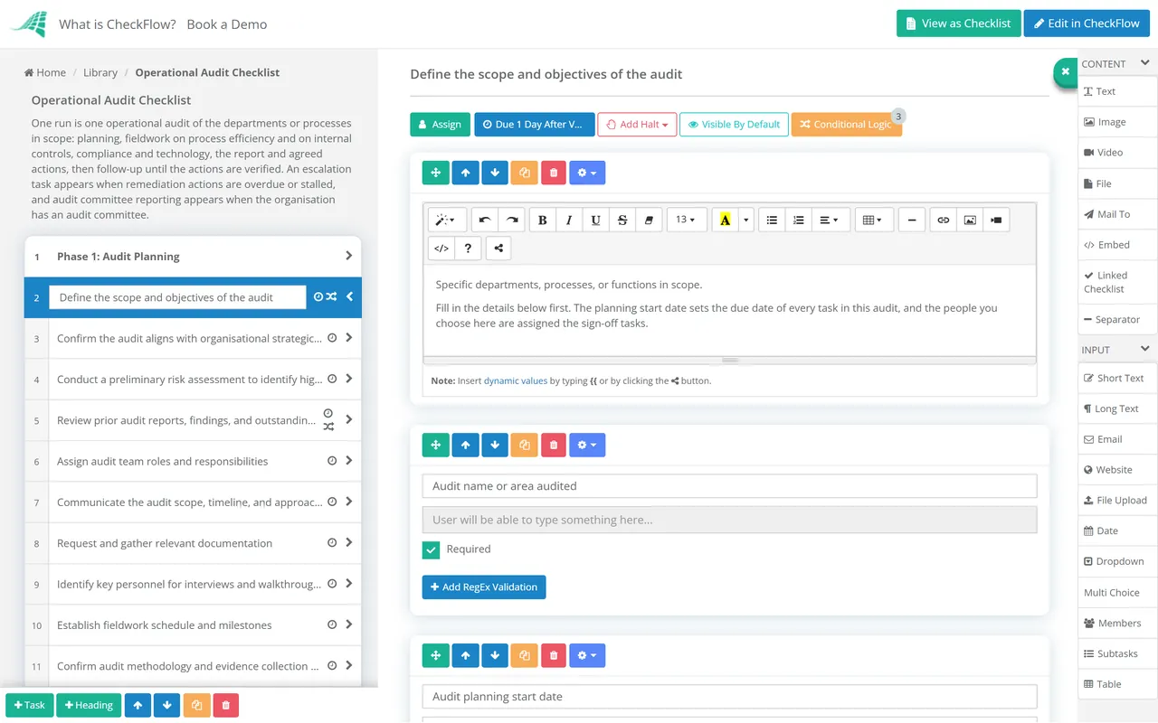Collapse the INPUT section in the right panel

coord(1145,349)
